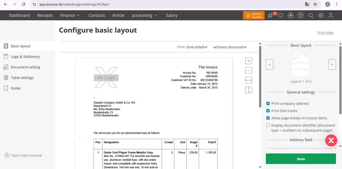
Task: Click the settings panel vertical scrollbar
Action: point(341,80)
